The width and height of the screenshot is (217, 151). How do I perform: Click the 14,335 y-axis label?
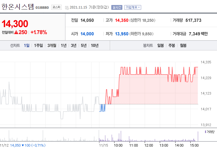click(206, 62)
